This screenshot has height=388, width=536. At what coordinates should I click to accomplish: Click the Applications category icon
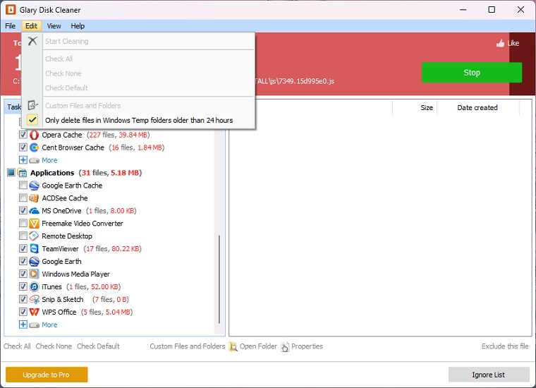[23, 173]
